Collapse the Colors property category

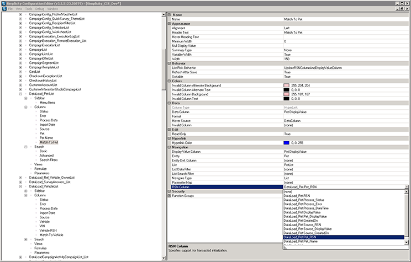(x=170, y=81)
